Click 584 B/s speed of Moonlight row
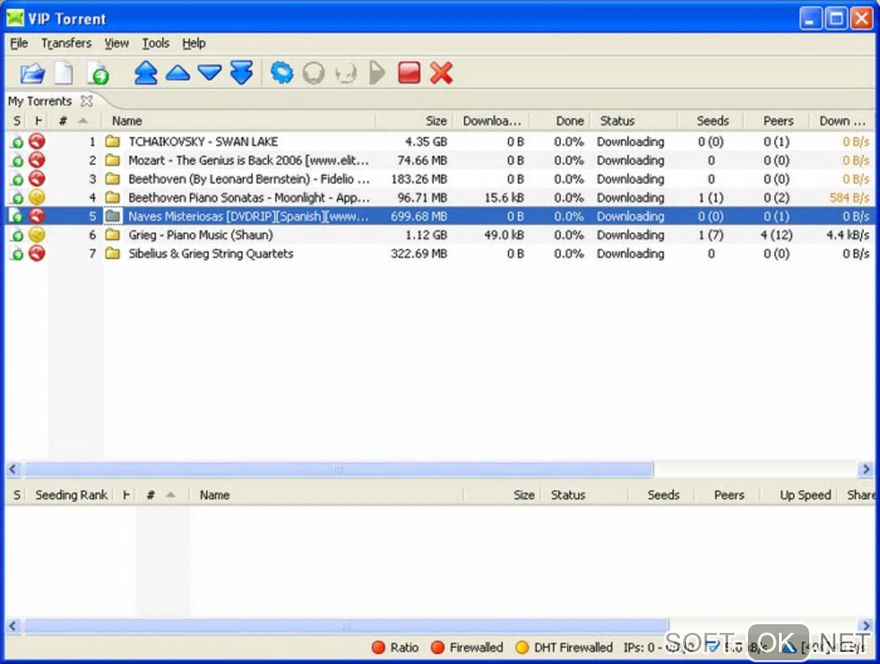Viewport: 880px width, 664px height. tap(849, 197)
